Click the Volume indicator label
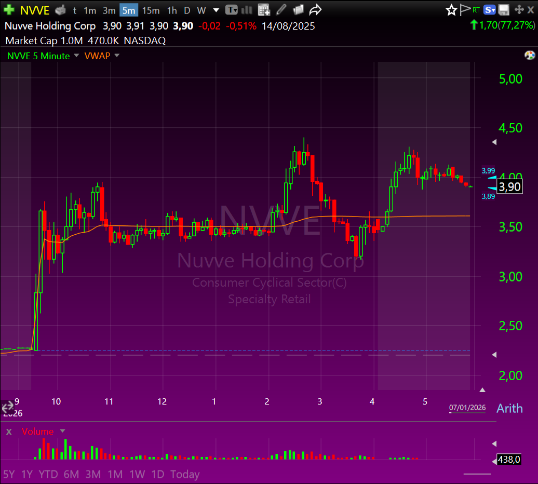 [x=38, y=431]
